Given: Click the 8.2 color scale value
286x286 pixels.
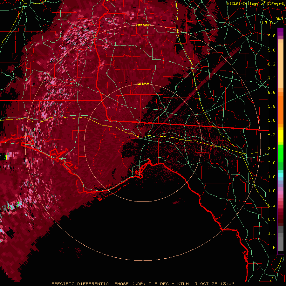Looking at the screenshot, I should pos(272,64).
